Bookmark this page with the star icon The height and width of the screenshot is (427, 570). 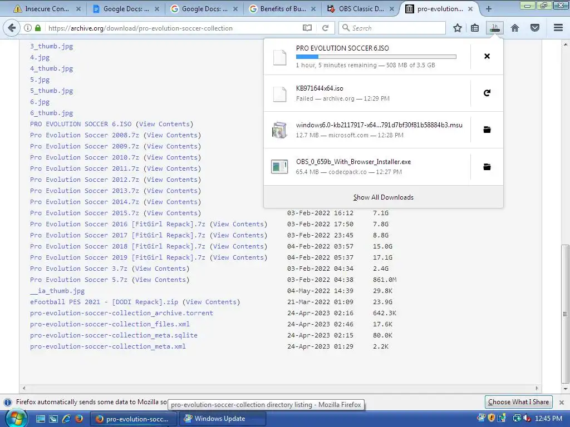458,28
